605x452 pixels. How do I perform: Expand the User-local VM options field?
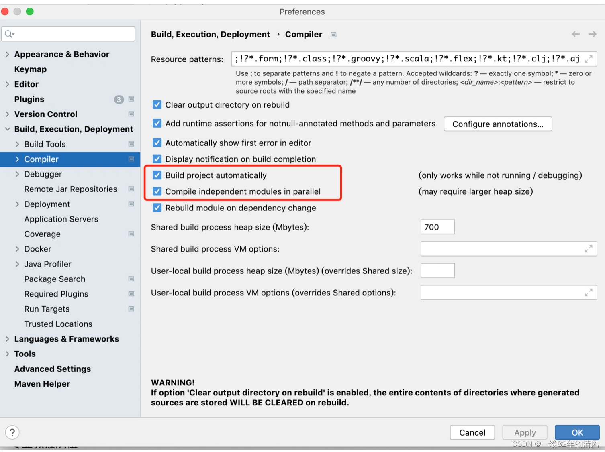pyautogui.click(x=589, y=293)
